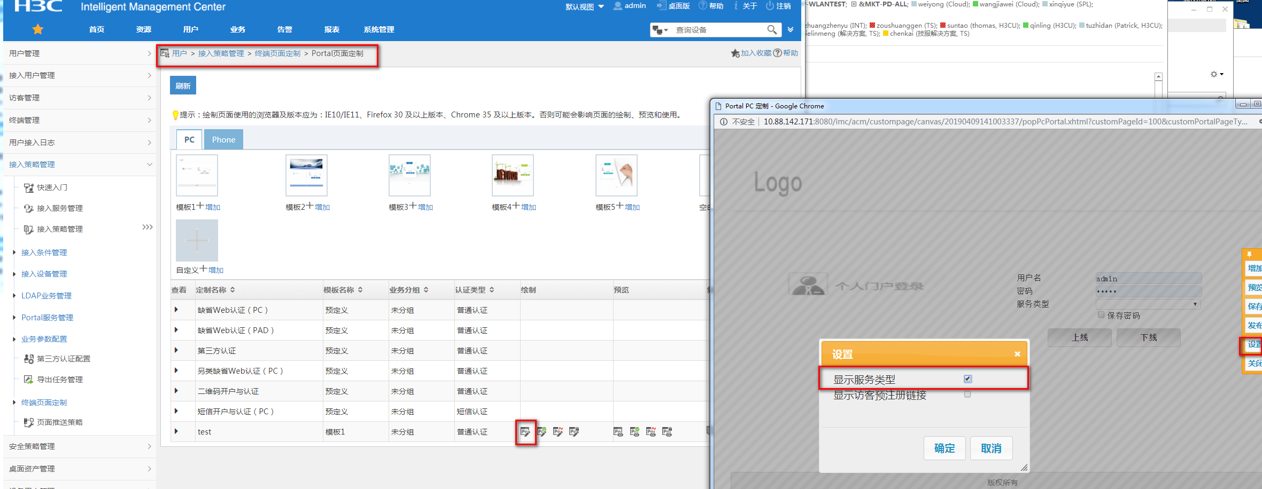The width and height of the screenshot is (1262, 489).
Task: Select the PC tab
Action: 189,139
